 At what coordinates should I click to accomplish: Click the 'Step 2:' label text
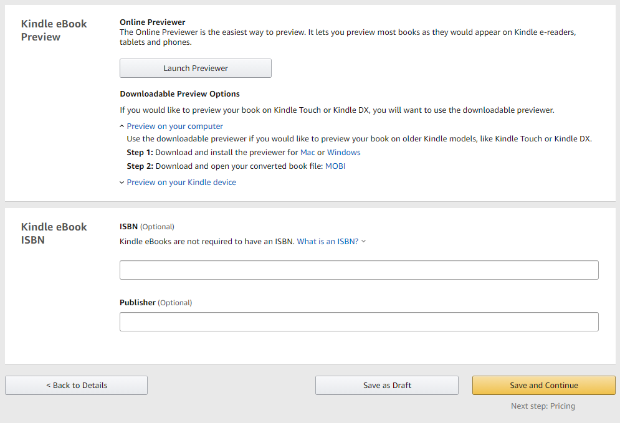click(140, 166)
